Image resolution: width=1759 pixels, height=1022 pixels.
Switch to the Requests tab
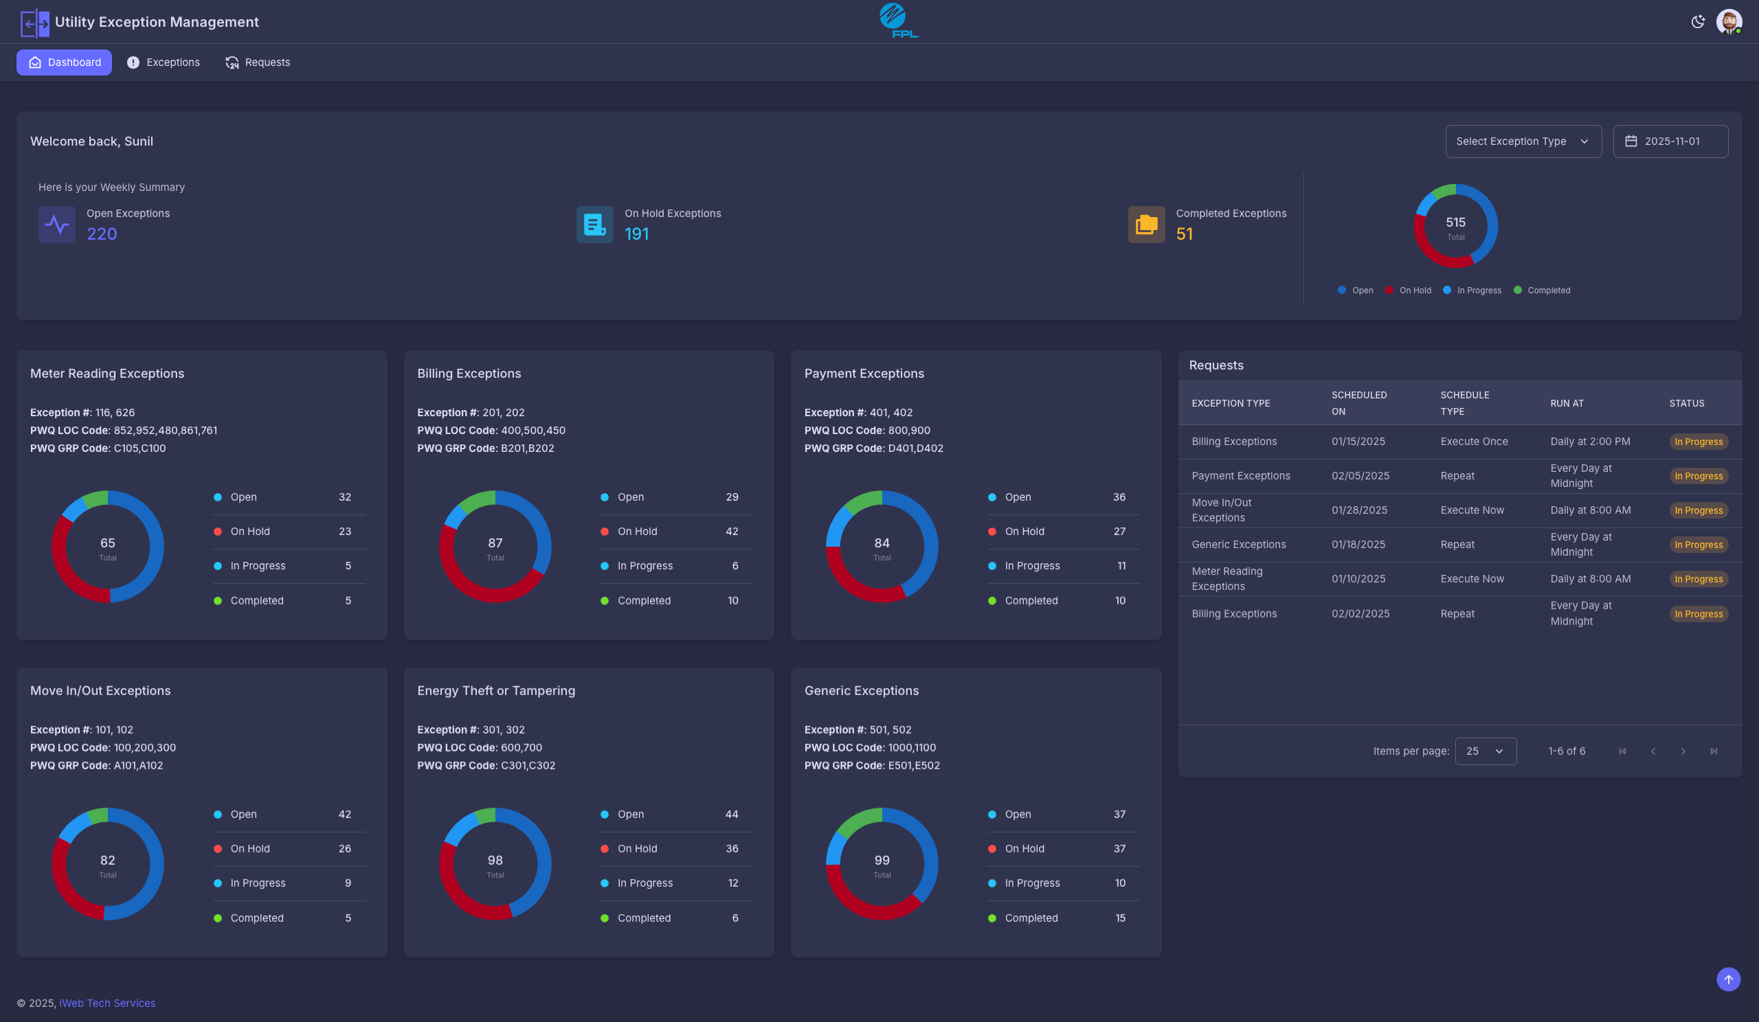[x=257, y=62]
